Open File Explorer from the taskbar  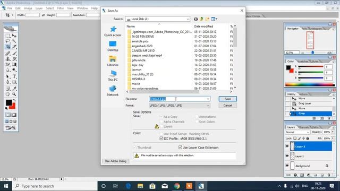pos(140,186)
